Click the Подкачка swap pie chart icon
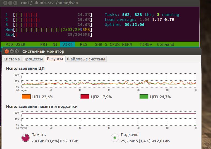 click(x=115, y=138)
